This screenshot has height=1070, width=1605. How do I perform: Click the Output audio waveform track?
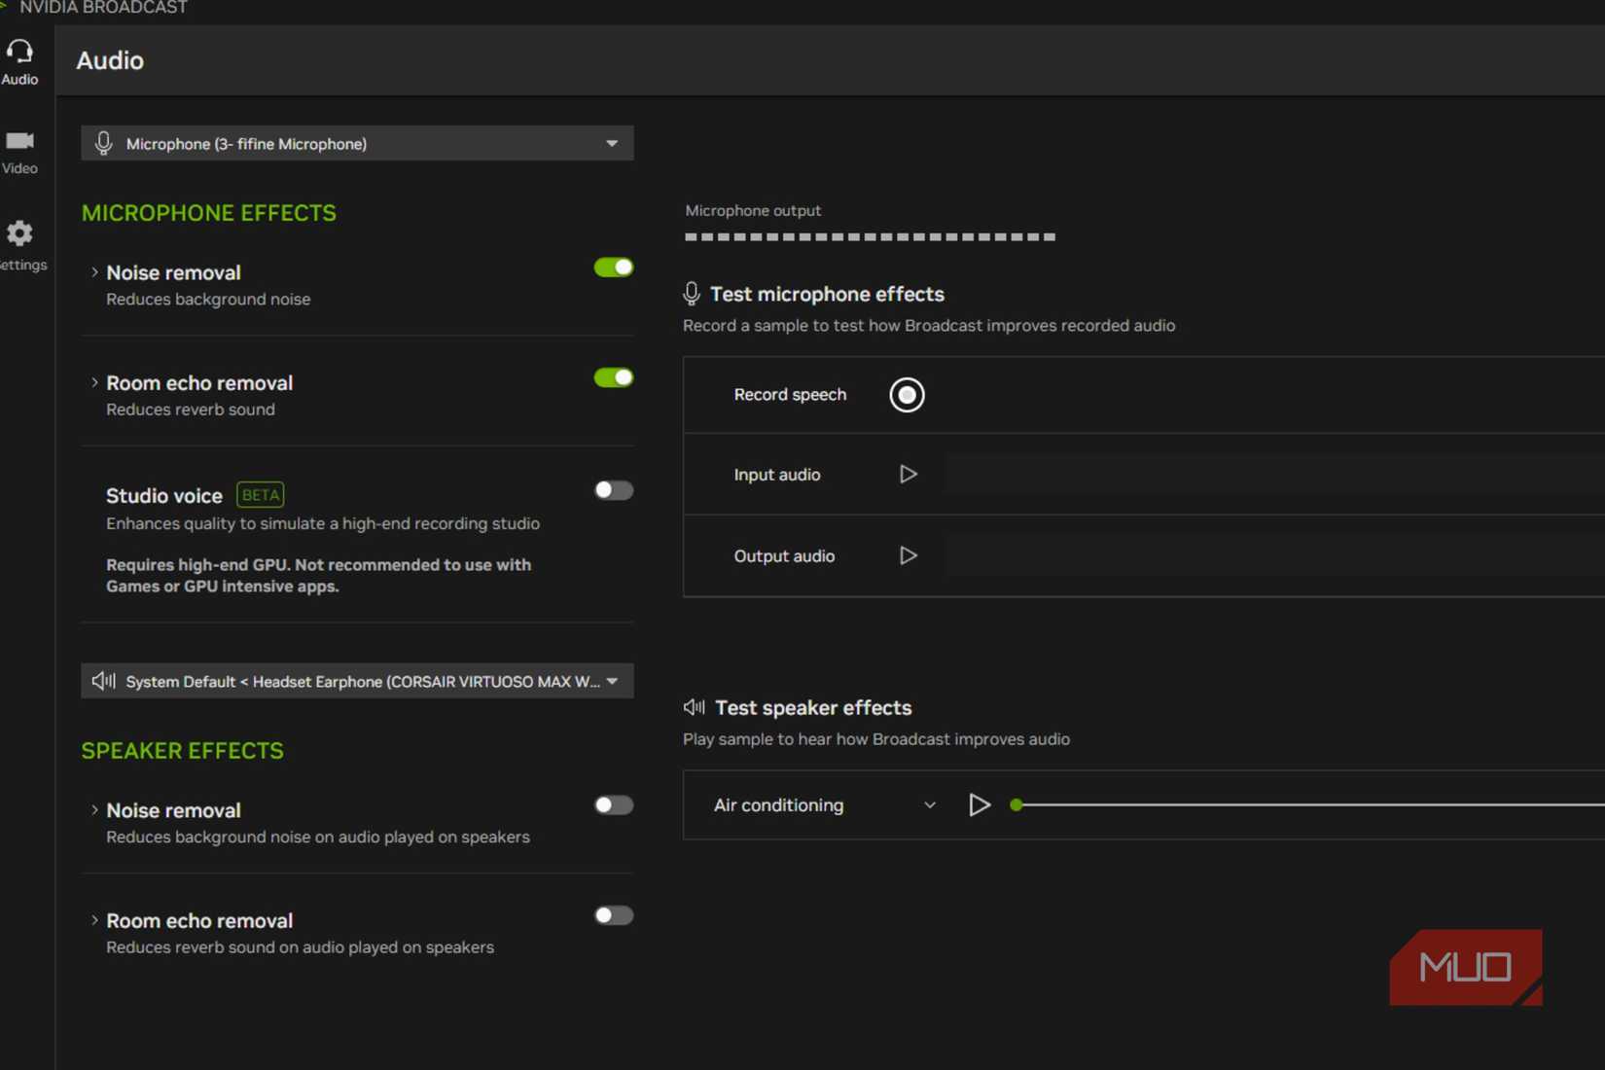(1274, 555)
